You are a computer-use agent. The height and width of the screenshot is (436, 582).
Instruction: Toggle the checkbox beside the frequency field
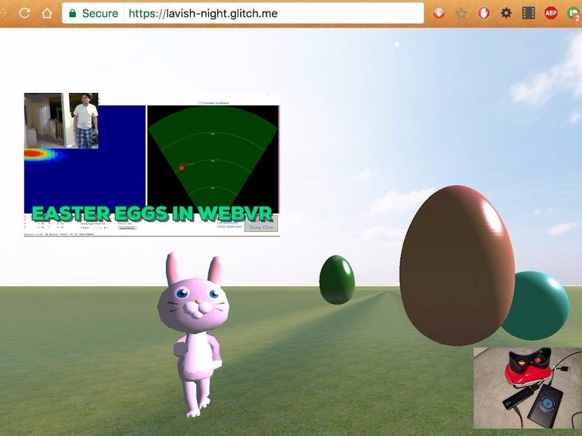tap(125, 224)
